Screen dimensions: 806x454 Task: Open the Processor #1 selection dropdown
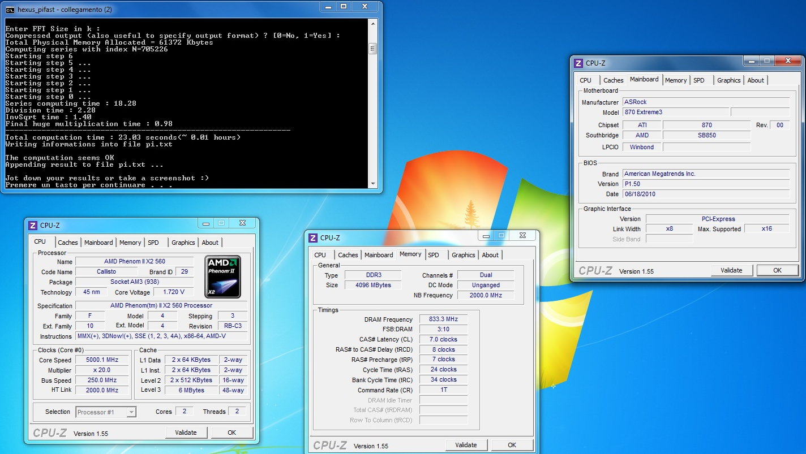(131, 412)
